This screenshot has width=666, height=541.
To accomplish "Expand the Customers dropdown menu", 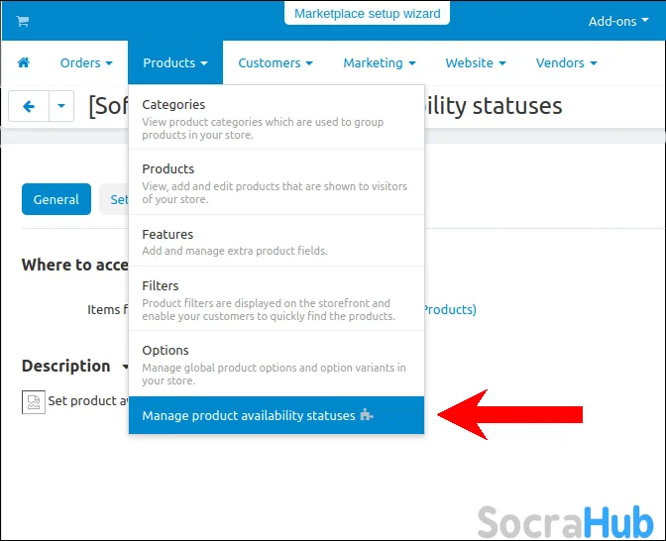I will pyautogui.click(x=275, y=62).
